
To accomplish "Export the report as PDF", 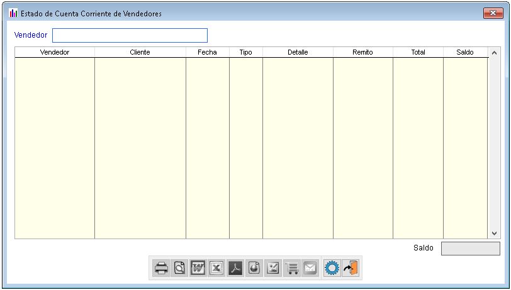I will 235,268.
